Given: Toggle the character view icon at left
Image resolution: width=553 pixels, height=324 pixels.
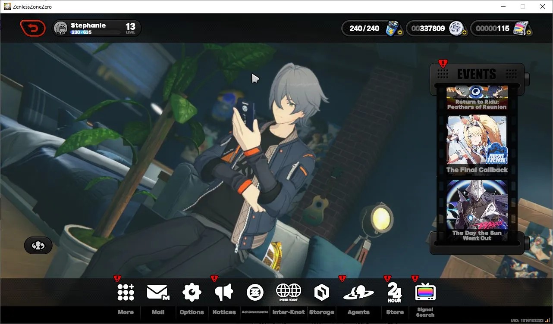Looking at the screenshot, I should pyautogui.click(x=38, y=246).
